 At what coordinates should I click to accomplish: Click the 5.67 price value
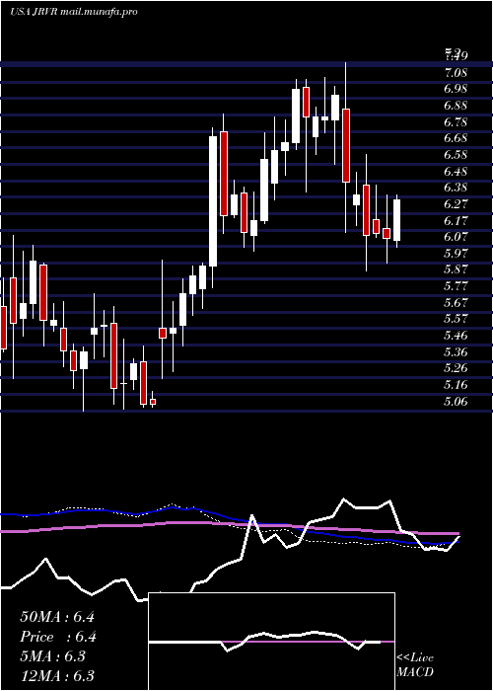point(456,302)
